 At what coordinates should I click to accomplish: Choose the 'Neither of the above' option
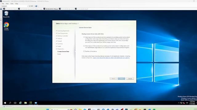click(84, 51)
